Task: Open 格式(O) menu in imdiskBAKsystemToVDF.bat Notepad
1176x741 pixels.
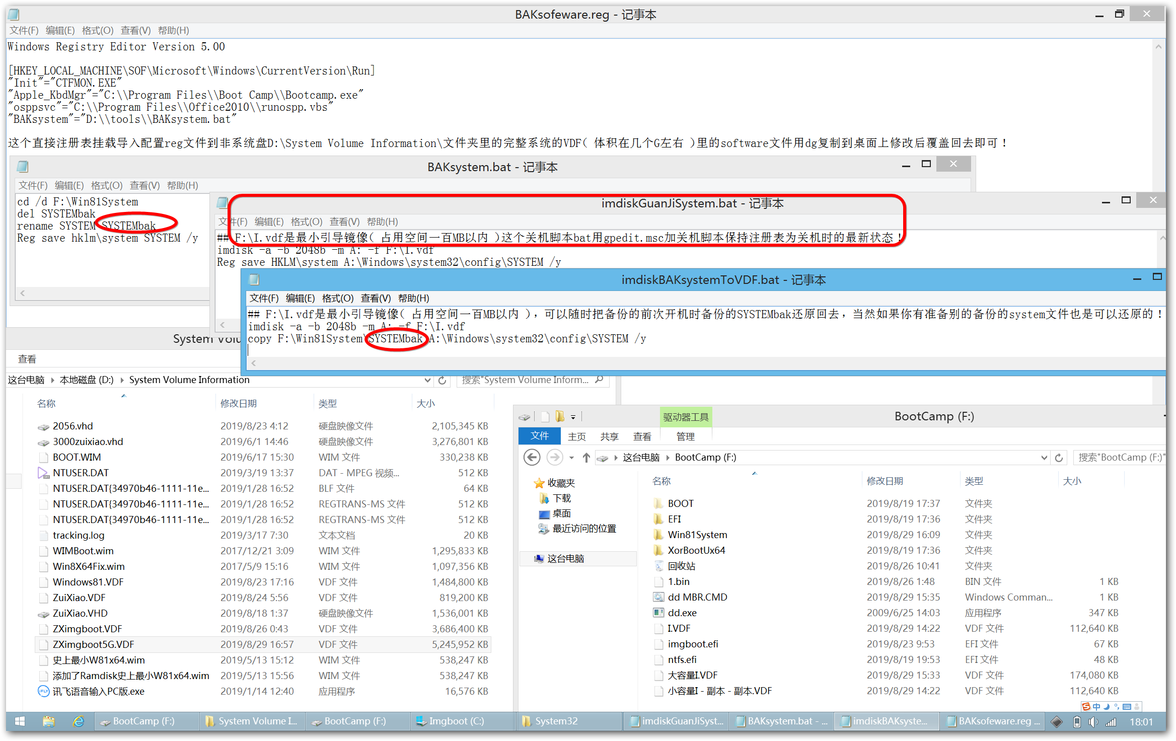Action: point(338,298)
